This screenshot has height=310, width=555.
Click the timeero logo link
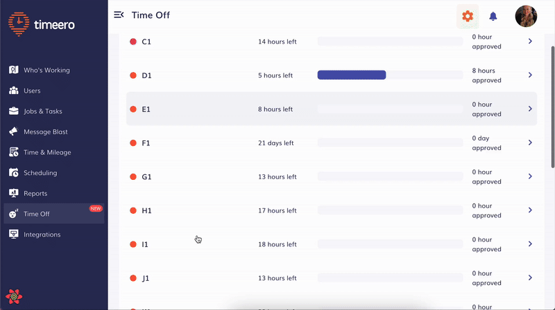click(42, 24)
